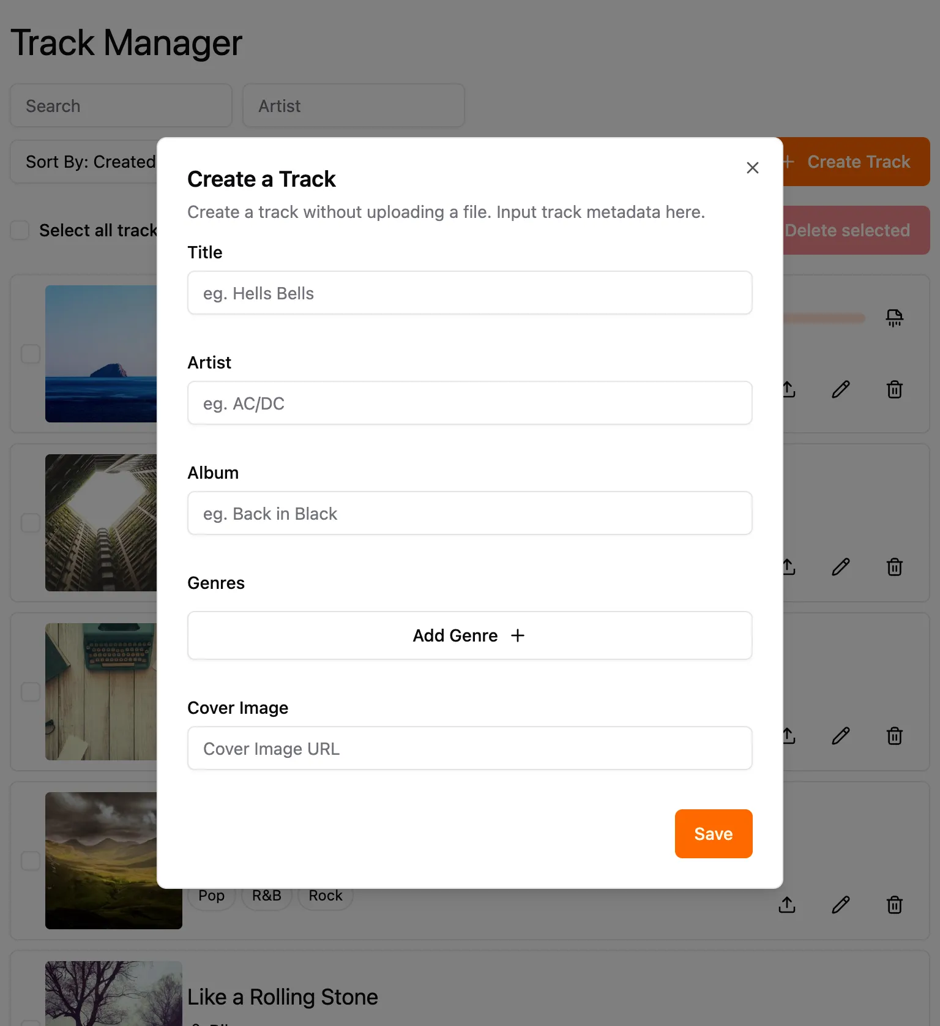The height and width of the screenshot is (1026, 940).
Task: Click the Cover Image URL input field
Action: (x=469, y=748)
